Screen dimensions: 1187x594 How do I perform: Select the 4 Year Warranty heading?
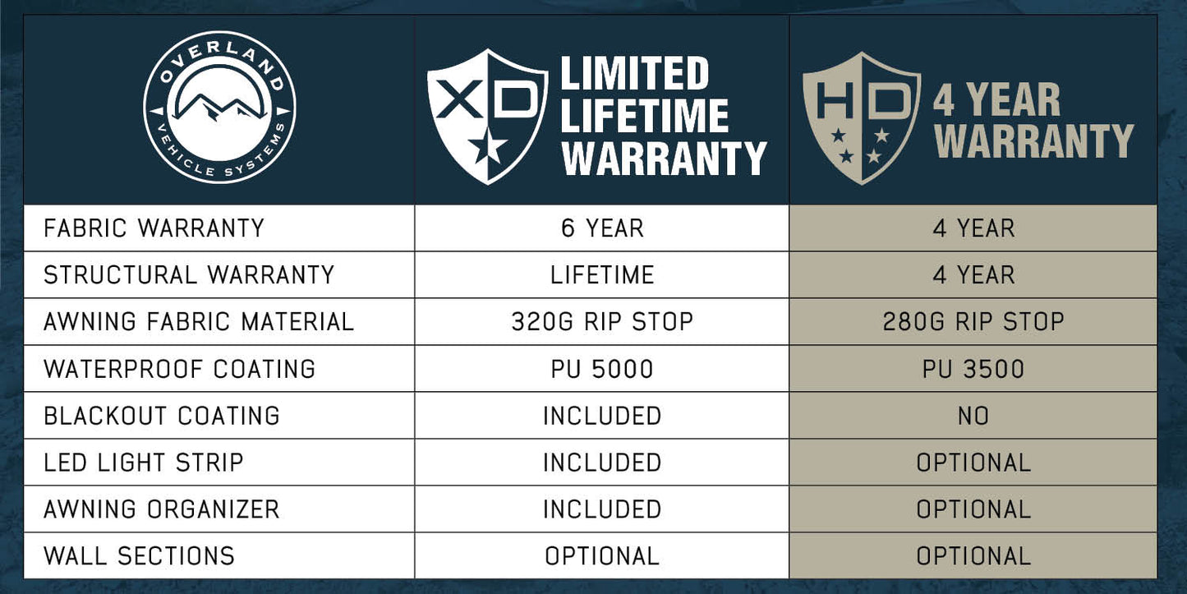(1033, 122)
